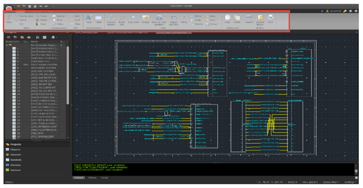Viewport: 363px width, 188px height.
Task: Click Update library
Action: pyautogui.click(x=260, y=20)
